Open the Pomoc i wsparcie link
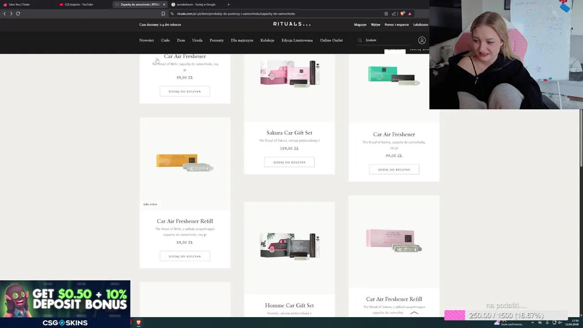Image resolution: width=583 pixels, height=328 pixels. click(397, 25)
